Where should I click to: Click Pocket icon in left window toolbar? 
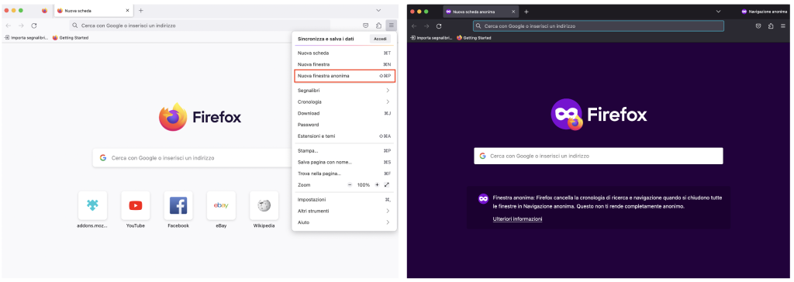(x=366, y=26)
